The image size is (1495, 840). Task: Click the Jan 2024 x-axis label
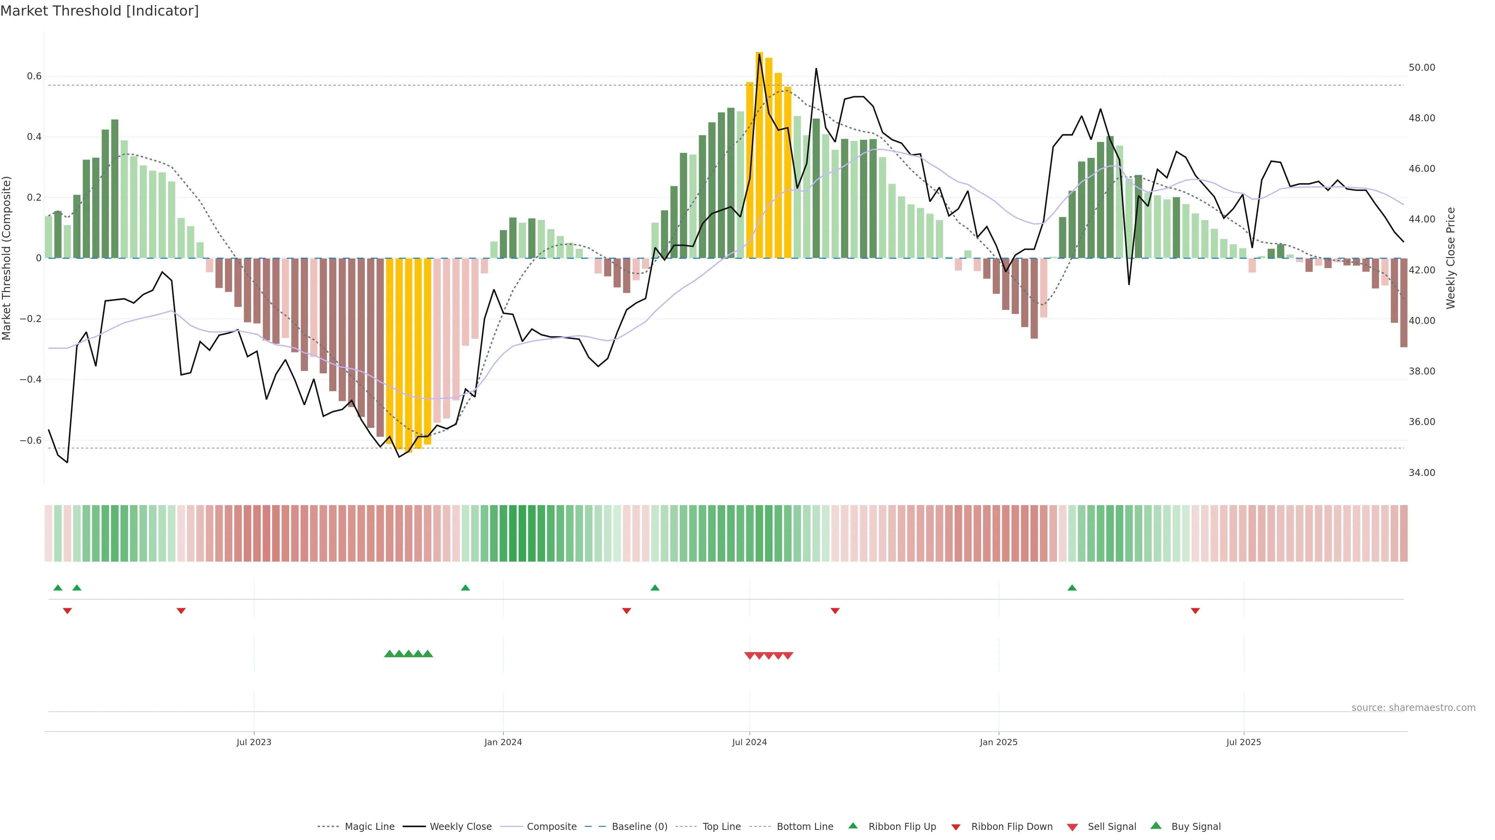[x=503, y=742]
